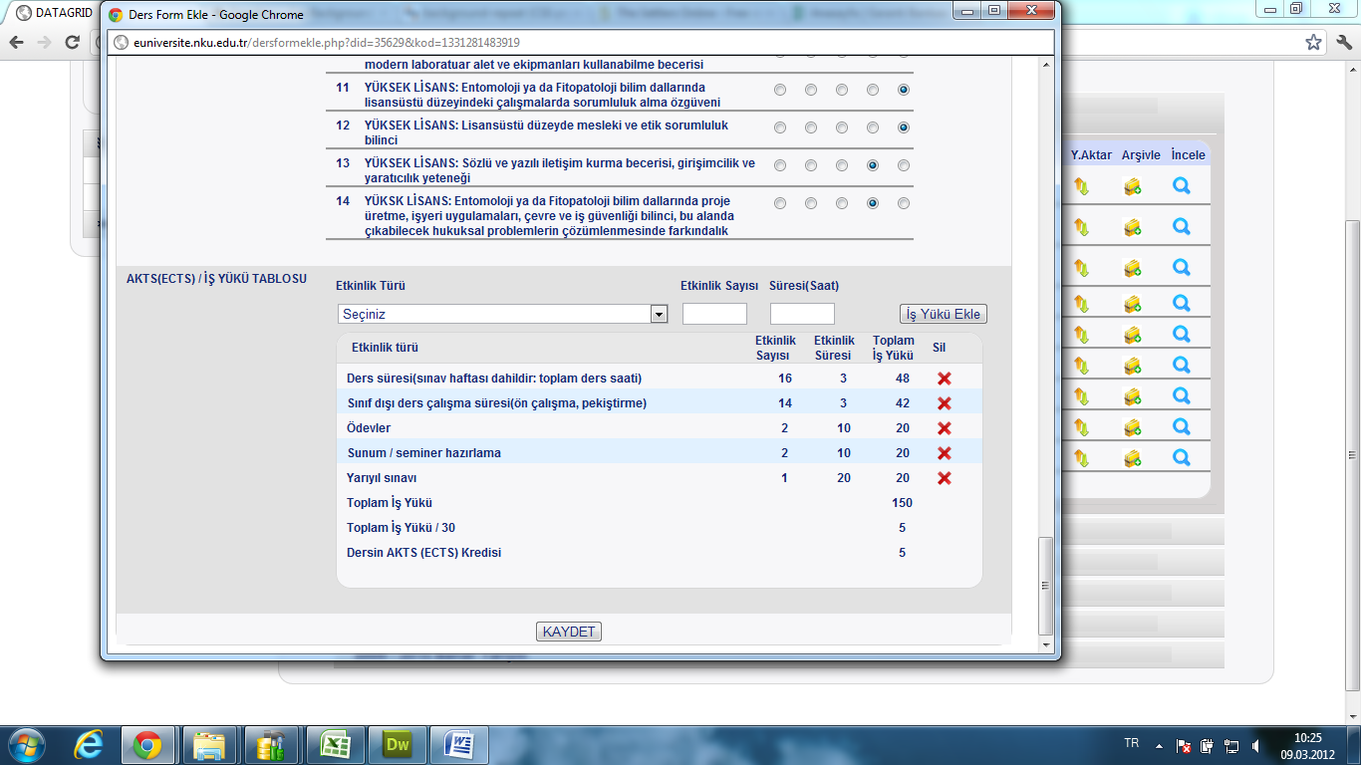
Task: Click the İncele magnifier in the bottommost grid row
Action: point(1182,457)
